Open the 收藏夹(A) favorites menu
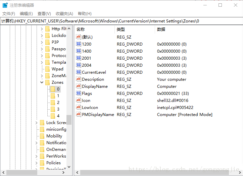Viewport: 243px width, 176px height. tap(64, 13)
